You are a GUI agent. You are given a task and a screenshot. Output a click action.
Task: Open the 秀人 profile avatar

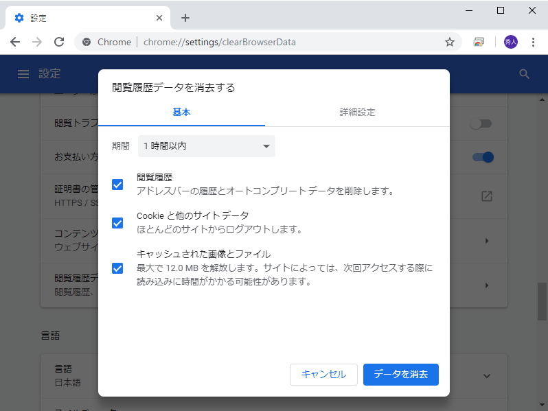511,43
